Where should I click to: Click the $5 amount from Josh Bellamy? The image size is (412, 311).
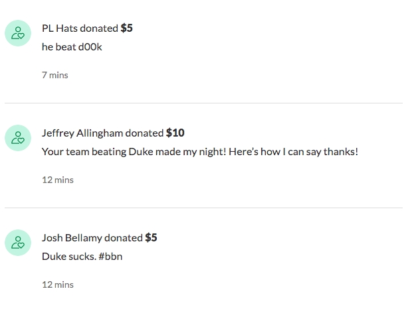[x=151, y=237]
